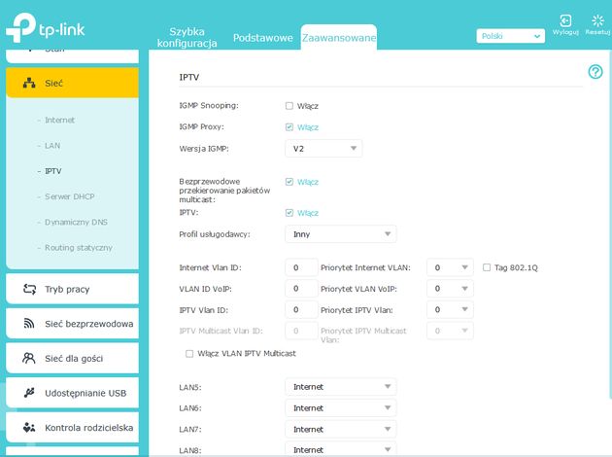Go to IPTV submenu item
Image resolution: width=612 pixels, height=457 pixels.
53,171
